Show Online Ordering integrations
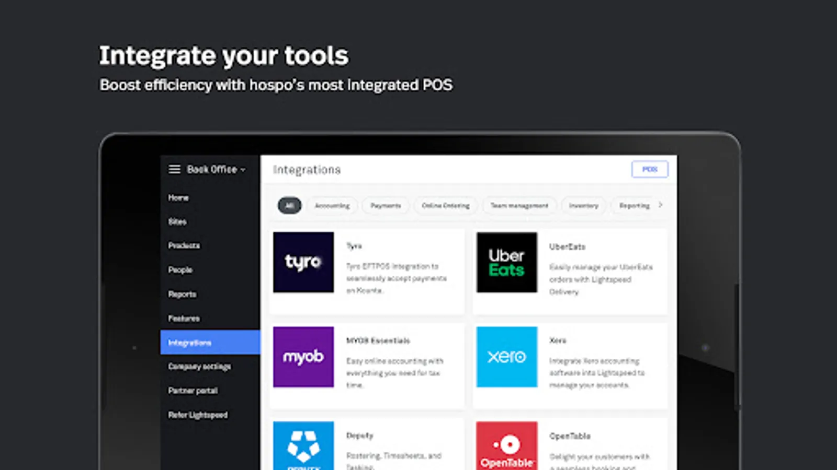 (x=446, y=206)
